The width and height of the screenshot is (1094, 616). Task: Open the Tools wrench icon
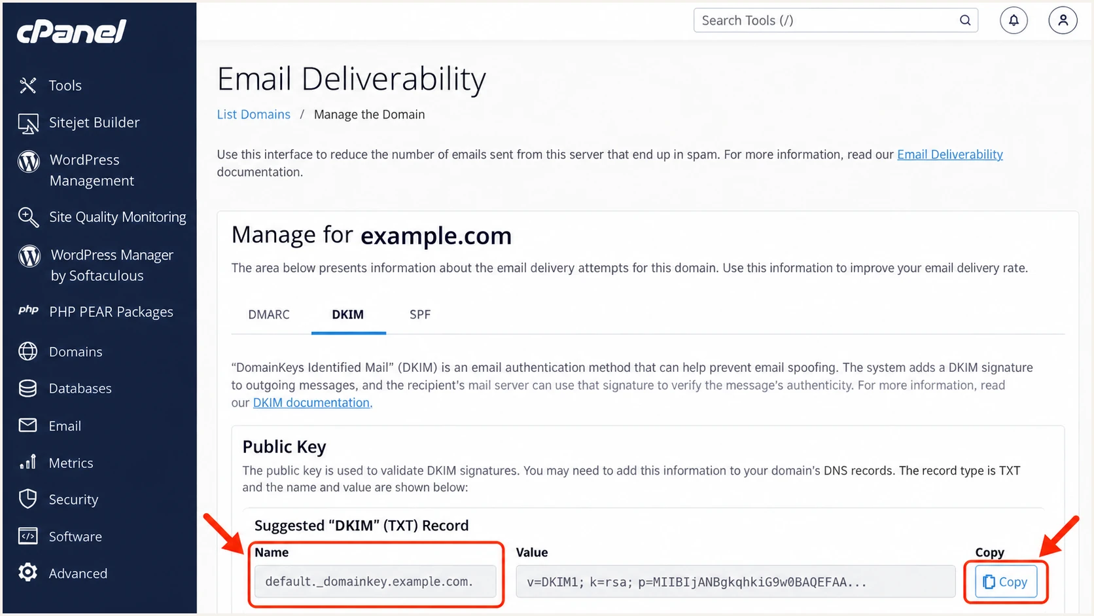[27, 85]
